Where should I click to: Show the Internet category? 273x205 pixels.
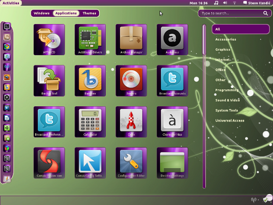point(222,60)
